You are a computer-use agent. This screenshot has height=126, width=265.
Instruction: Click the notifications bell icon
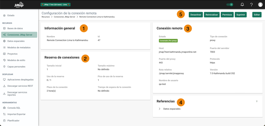[242, 5]
